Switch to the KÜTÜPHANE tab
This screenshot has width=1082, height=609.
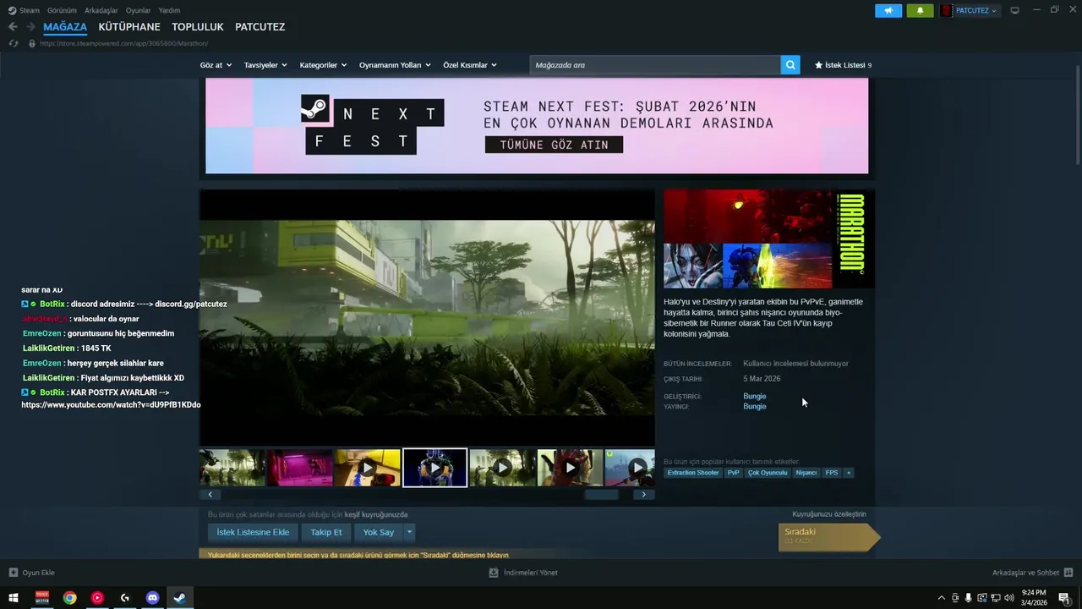tap(129, 27)
